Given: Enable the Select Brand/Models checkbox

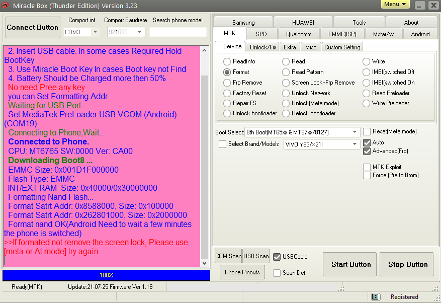Looking at the screenshot, I should click(222, 144).
